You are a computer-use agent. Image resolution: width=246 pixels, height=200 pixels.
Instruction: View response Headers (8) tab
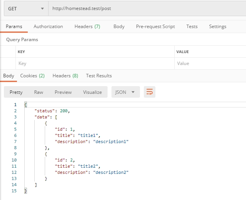click(65, 76)
